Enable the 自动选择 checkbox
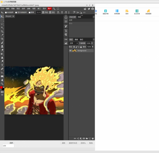Viewport: 159px width, 153px height. coord(6,12)
